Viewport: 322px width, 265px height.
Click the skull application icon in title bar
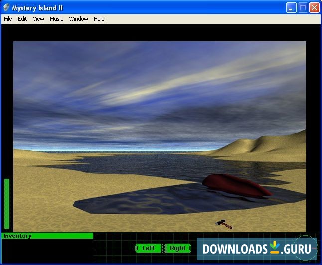6,8
